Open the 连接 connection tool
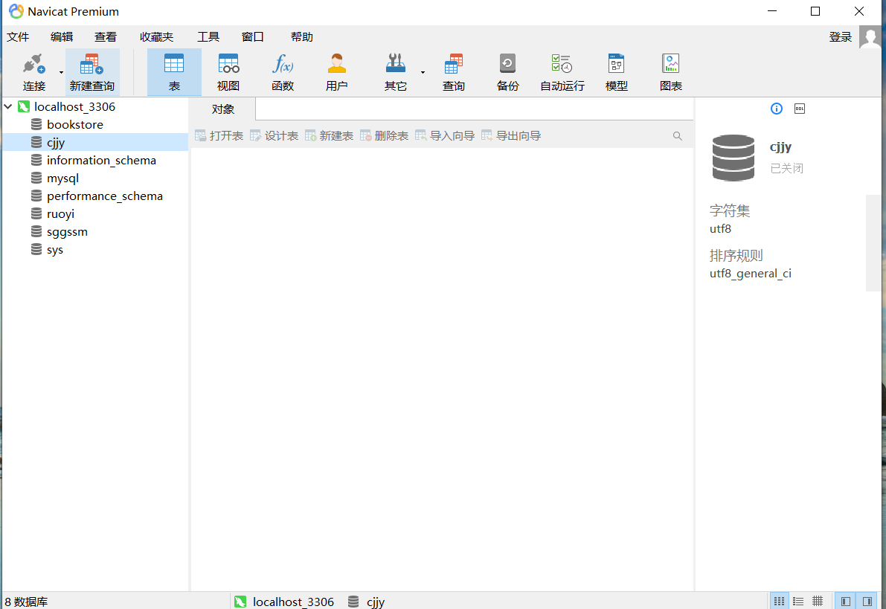Image resolution: width=886 pixels, height=609 pixels. (x=33, y=71)
